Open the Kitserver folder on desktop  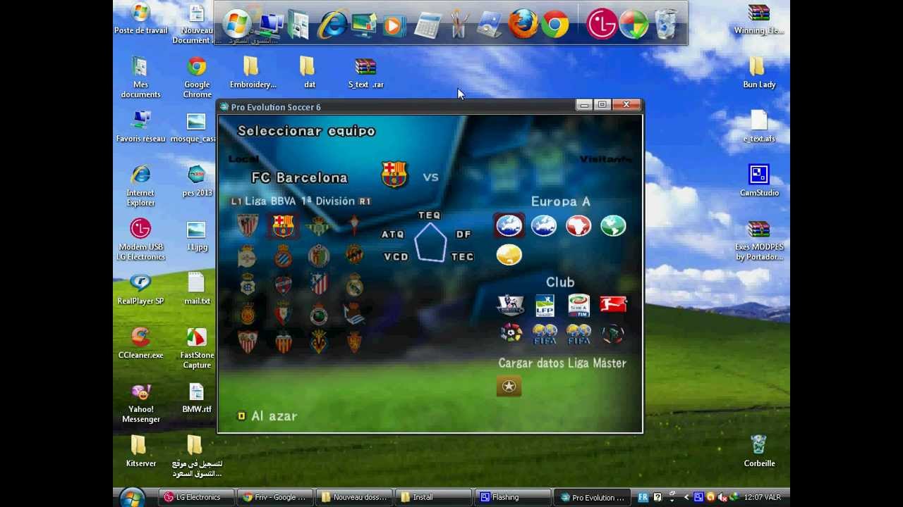pos(140,451)
